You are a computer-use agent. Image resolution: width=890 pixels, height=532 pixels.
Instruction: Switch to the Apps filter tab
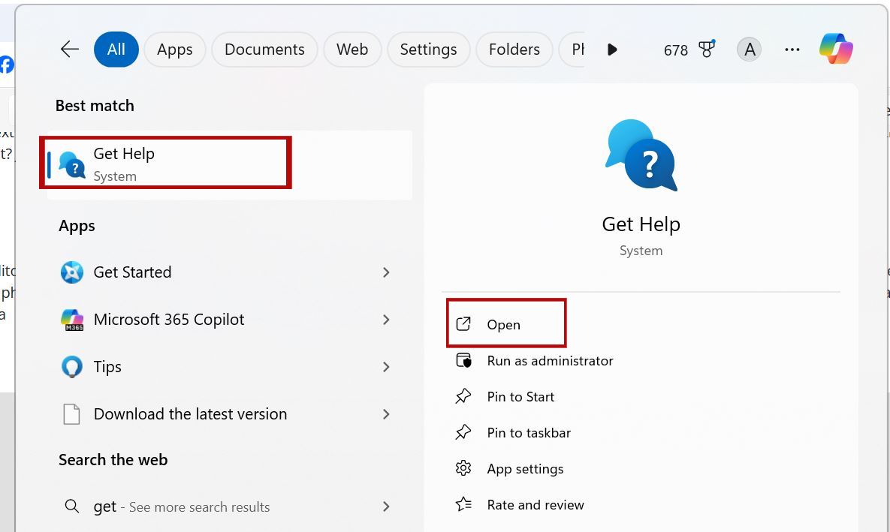coord(174,50)
